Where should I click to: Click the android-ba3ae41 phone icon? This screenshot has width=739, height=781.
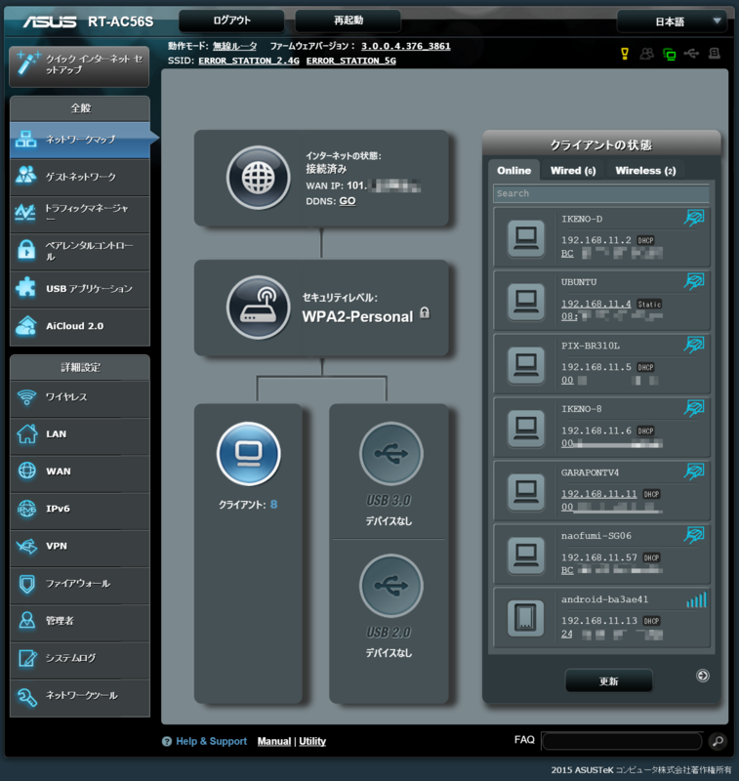526,618
